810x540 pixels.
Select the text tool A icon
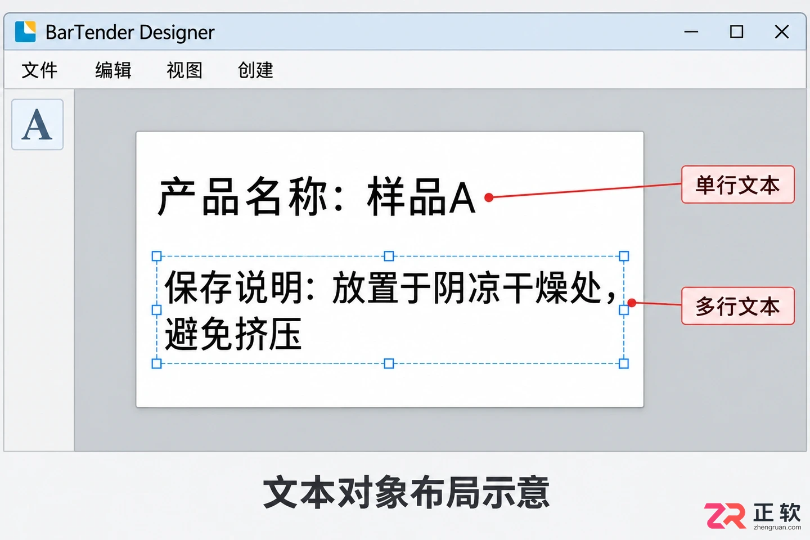pos(37,124)
